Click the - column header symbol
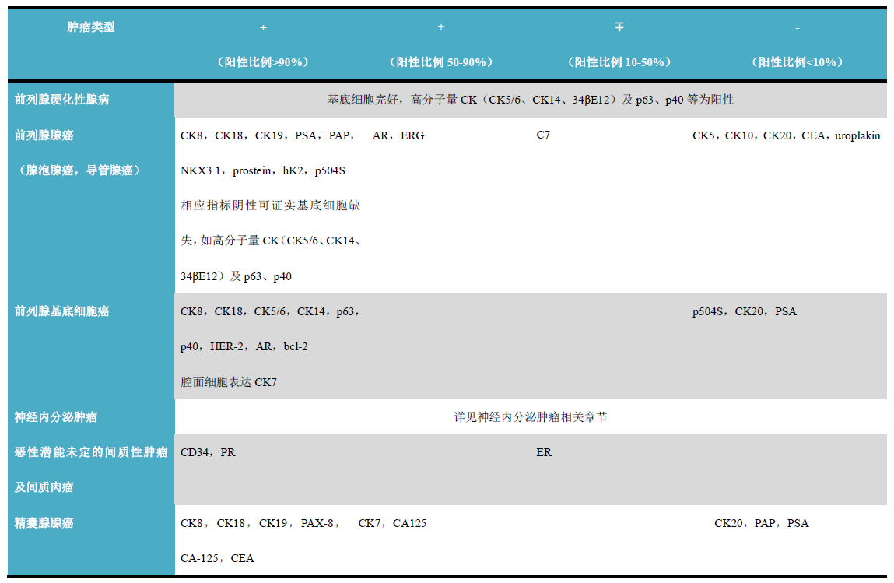 tap(797, 28)
